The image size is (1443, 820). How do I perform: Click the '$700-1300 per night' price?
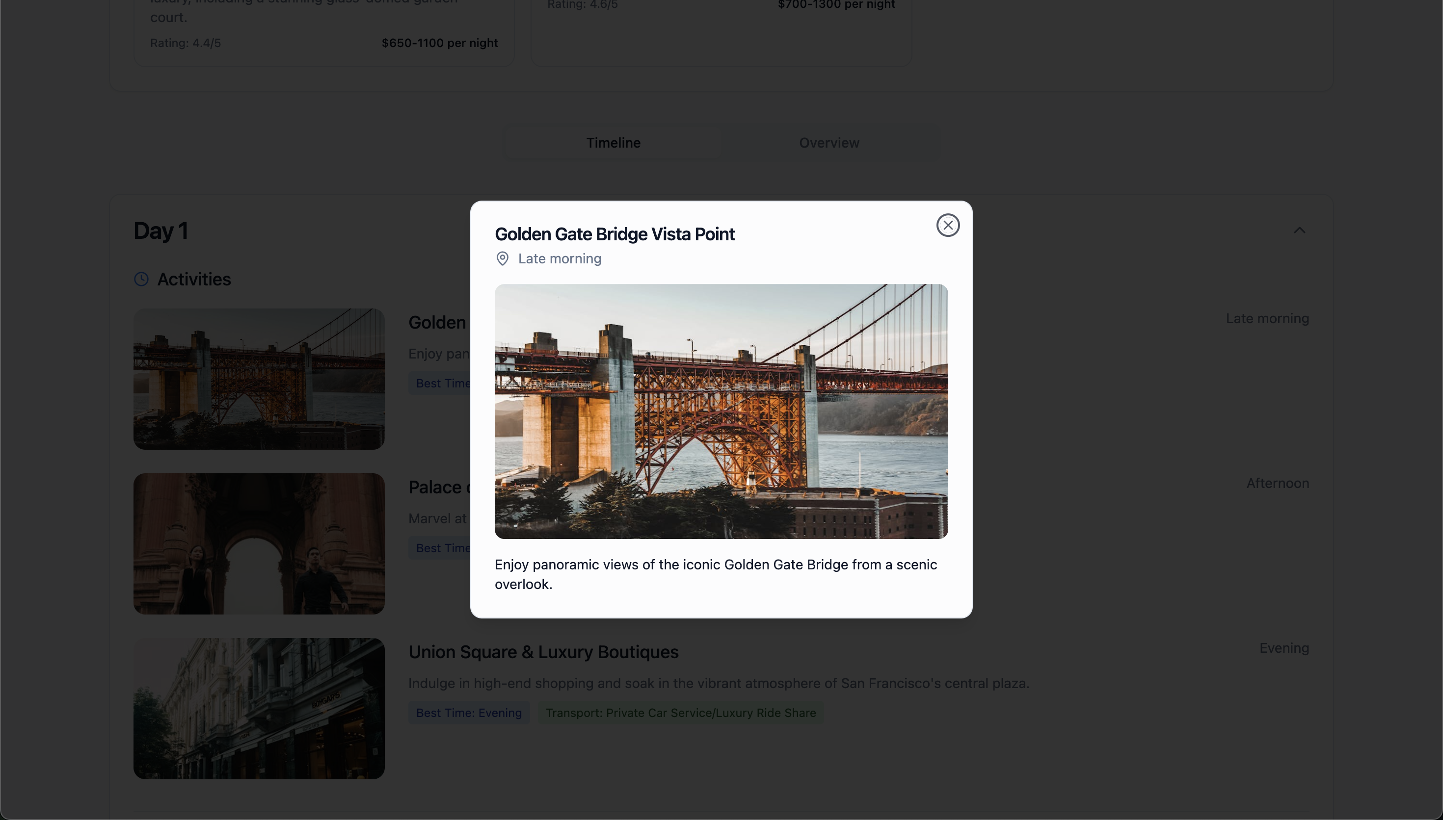click(836, 4)
